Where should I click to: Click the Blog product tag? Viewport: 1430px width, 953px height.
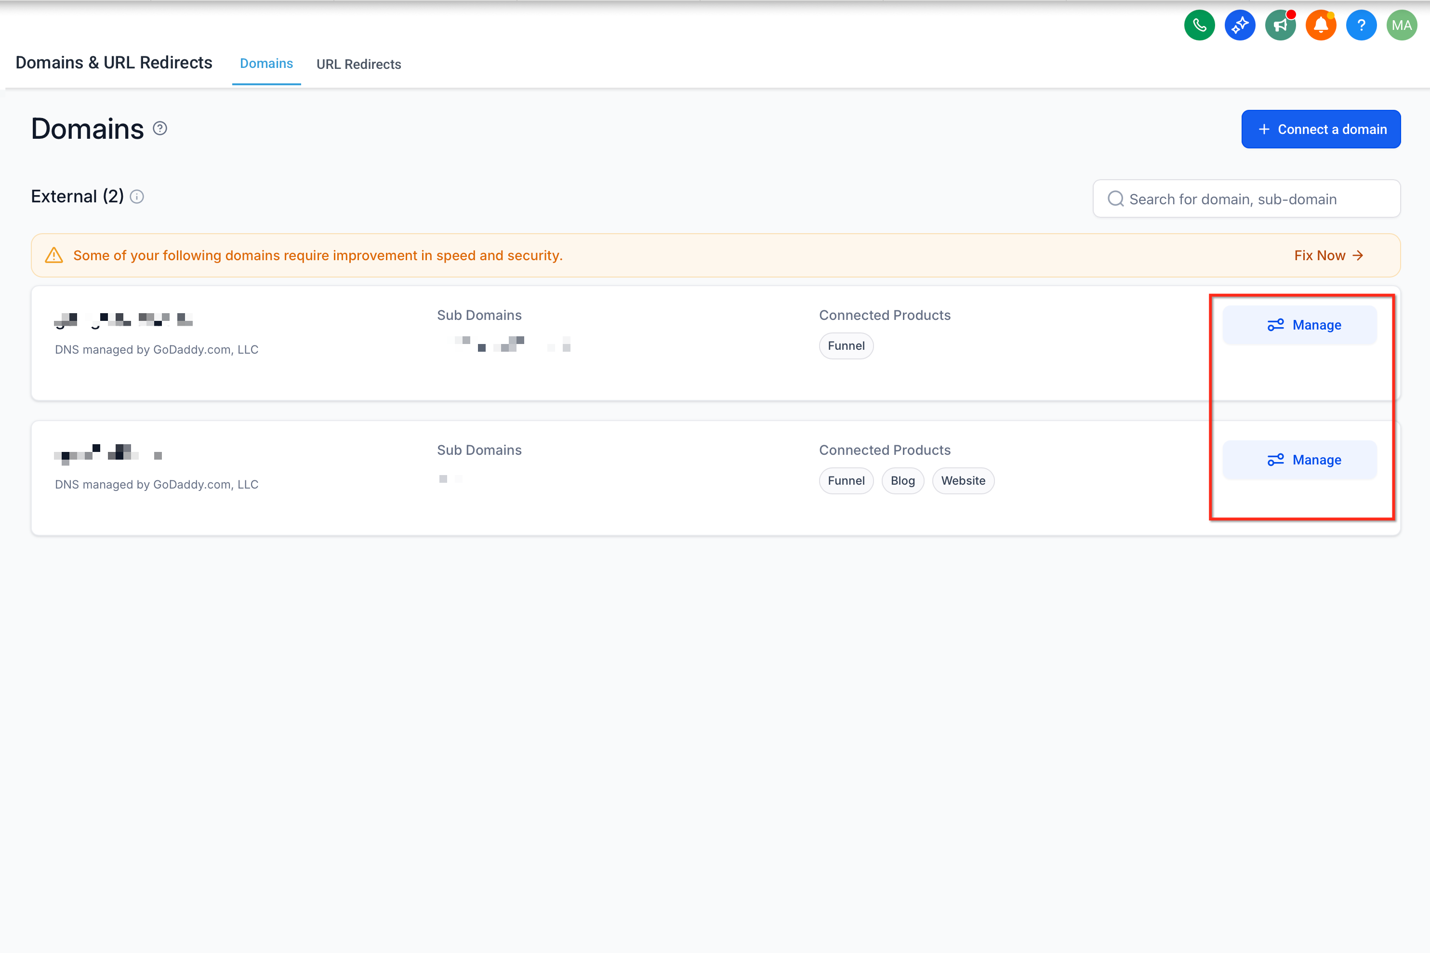(x=902, y=481)
